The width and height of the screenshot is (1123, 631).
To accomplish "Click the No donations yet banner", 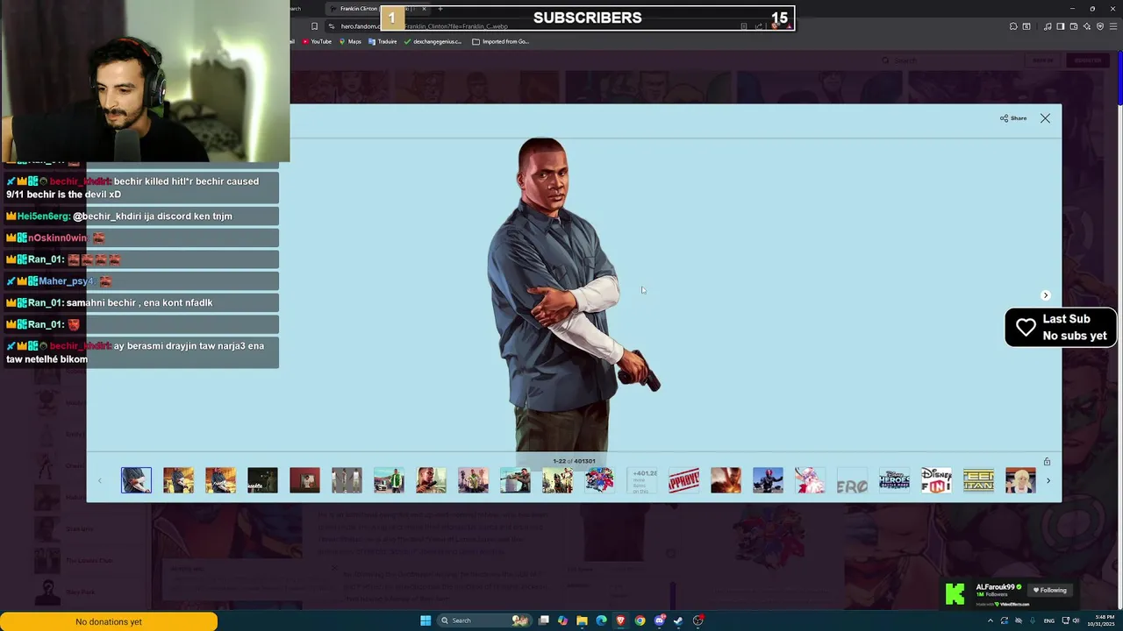I will (109, 621).
